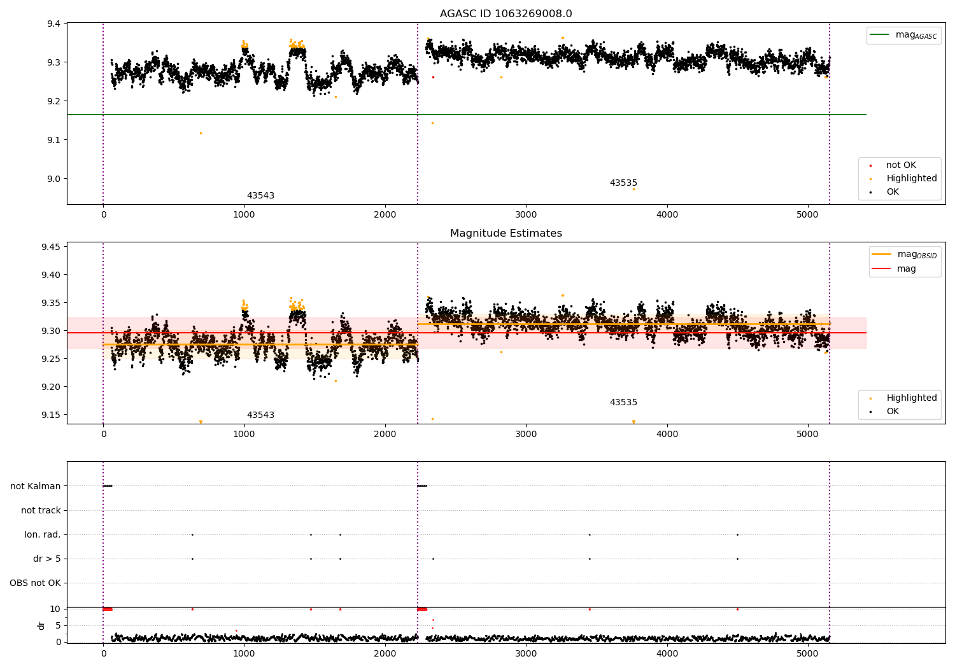This screenshot has height=668, width=955.
Task: Click the 9.45 y-axis tick in middle plot
Action: [51, 247]
